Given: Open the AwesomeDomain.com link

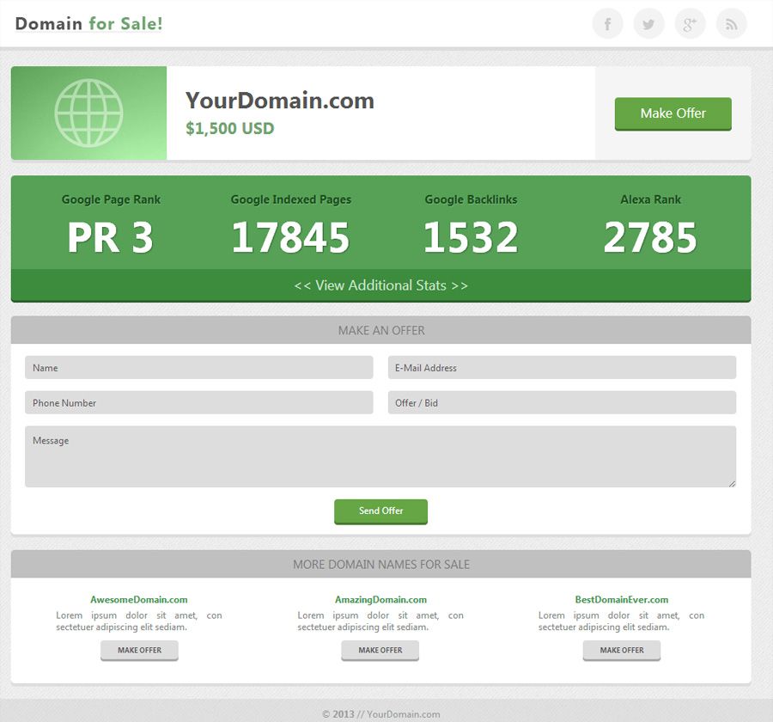Looking at the screenshot, I should [x=139, y=600].
